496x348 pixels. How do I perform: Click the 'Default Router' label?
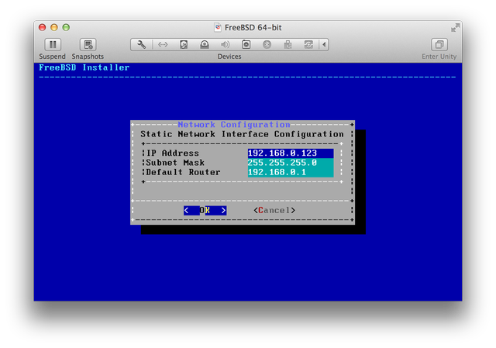pos(183,172)
